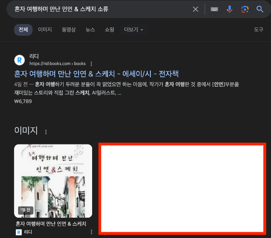Image resolution: width=271 pixels, height=238 pixels.
Task: Open the 혼자 여행하며 만난 인연 & 스케치 result link
Action: pyautogui.click(x=96, y=74)
